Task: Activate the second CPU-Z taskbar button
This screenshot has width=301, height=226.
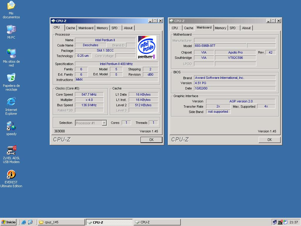Action: 157,222
